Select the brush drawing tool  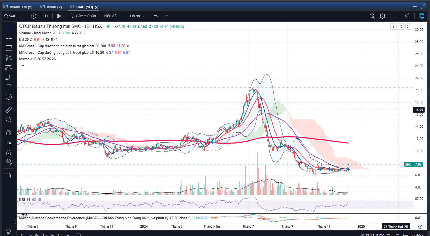[9, 77]
